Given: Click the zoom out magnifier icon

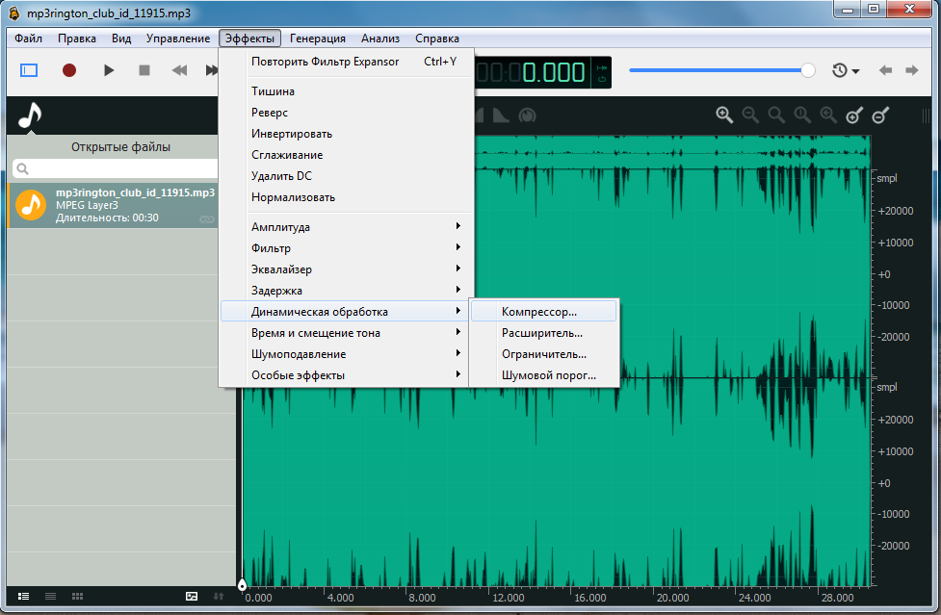Looking at the screenshot, I should [750, 115].
